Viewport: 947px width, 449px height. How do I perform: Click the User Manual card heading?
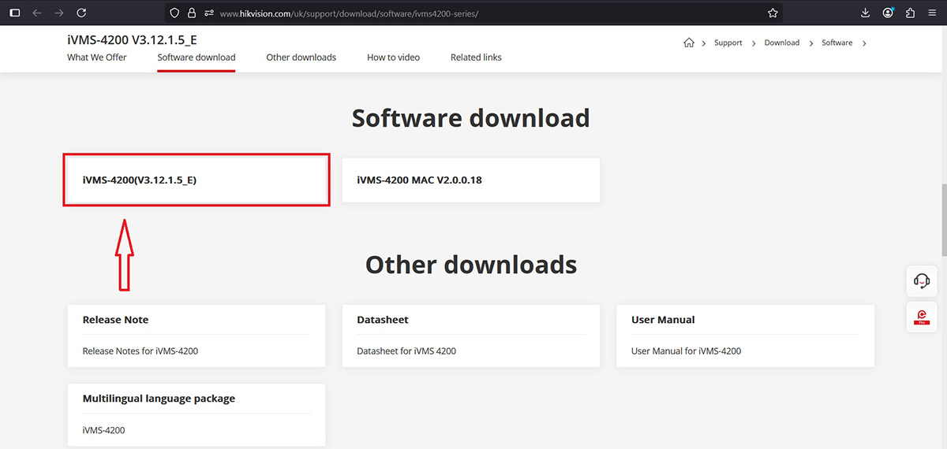(664, 320)
